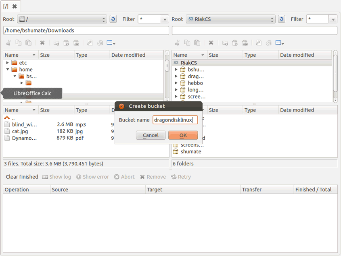Image resolution: width=341 pixels, height=256 pixels.
Task: Click the Refresh icon beside the Root path
Action: 113,19
